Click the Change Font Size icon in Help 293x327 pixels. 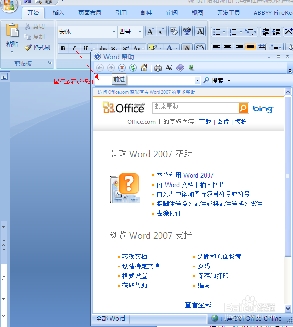(x=169, y=68)
